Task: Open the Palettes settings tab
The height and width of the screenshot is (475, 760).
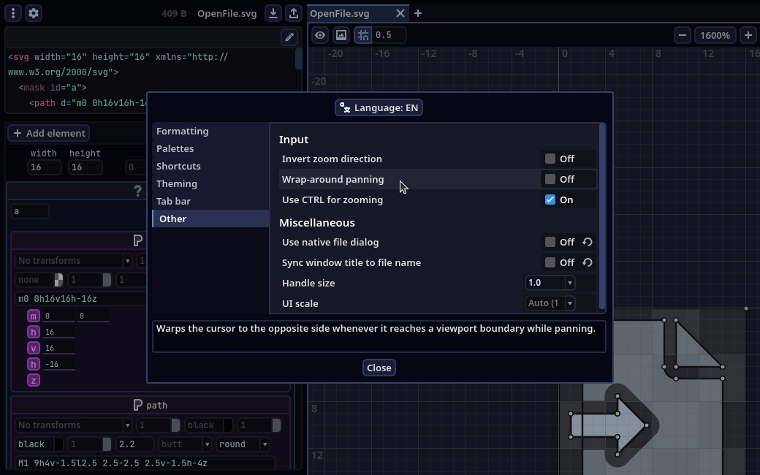Action: (x=210, y=149)
